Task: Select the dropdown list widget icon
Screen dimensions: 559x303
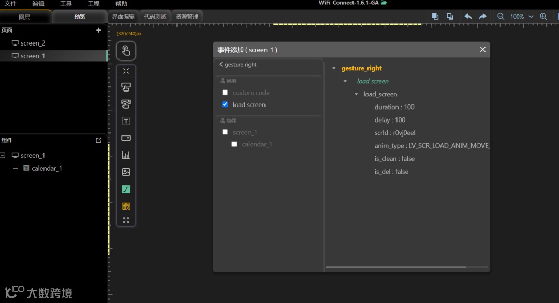Action: pyautogui.click(x=126, y=138)
